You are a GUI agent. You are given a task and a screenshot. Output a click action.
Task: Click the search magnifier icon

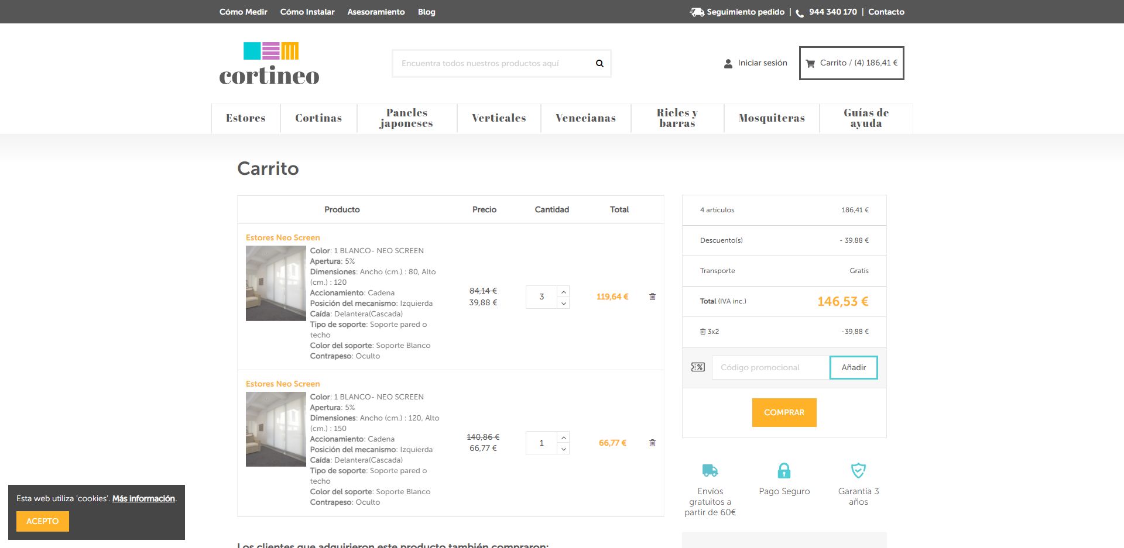click(x=599, y=63)
